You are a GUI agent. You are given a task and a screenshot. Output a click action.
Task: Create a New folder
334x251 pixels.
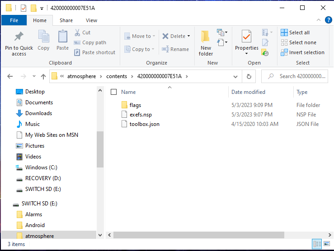point(206,43)
